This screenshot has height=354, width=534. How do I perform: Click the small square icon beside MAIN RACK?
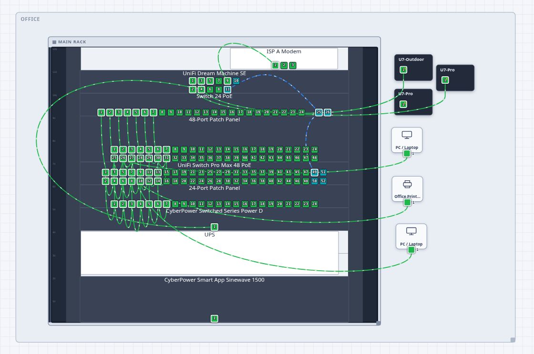54,42
